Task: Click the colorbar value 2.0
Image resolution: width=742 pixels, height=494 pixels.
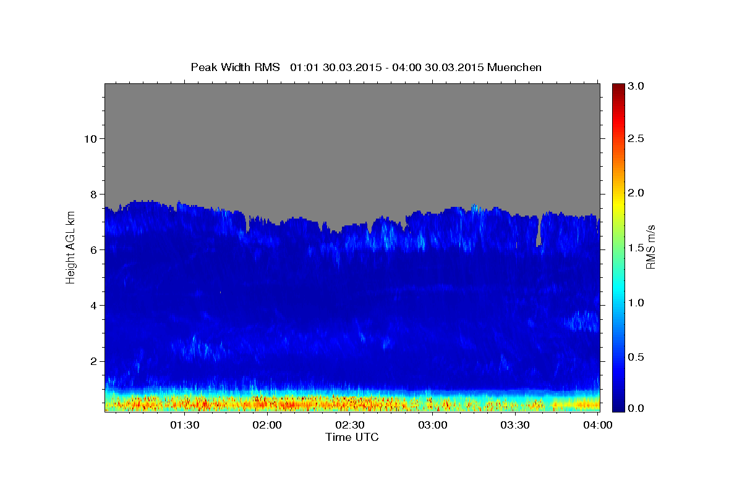Action: (x=636, y=193)
